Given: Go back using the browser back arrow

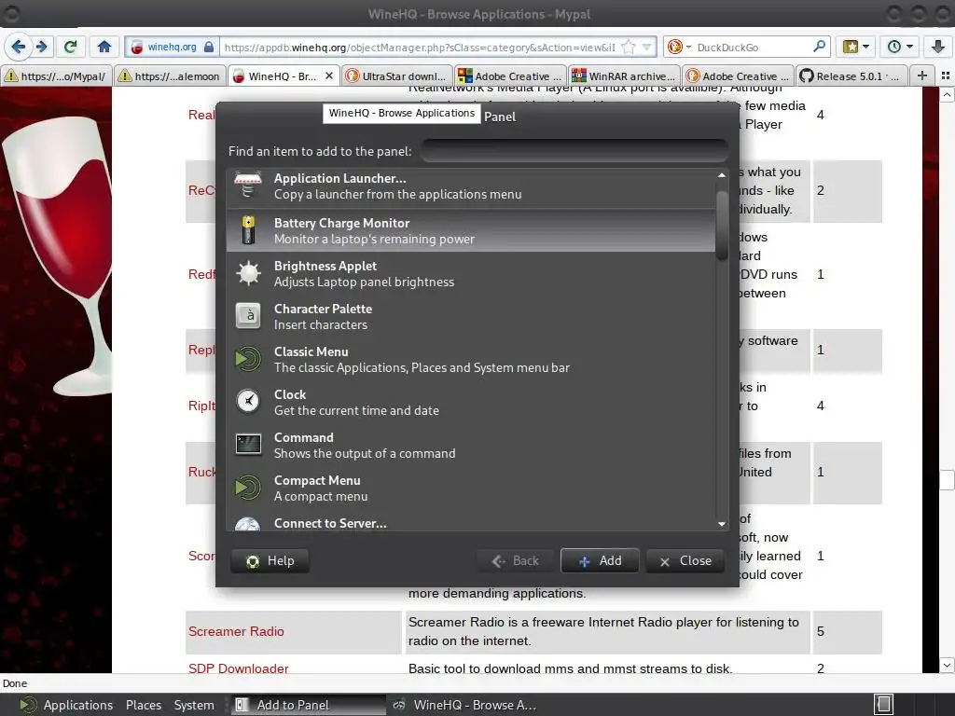Looking at the screenshot, I should 19,47.
